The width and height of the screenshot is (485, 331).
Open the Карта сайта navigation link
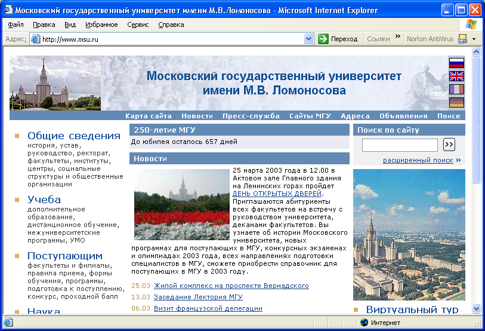click(148, 116)
